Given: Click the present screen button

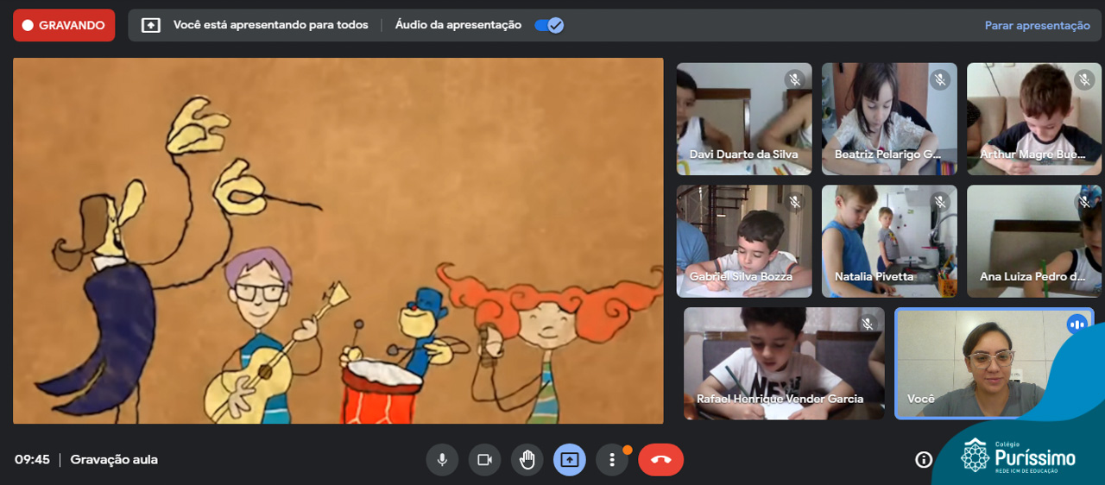Looking at the screenshot, I should (569, 460).
